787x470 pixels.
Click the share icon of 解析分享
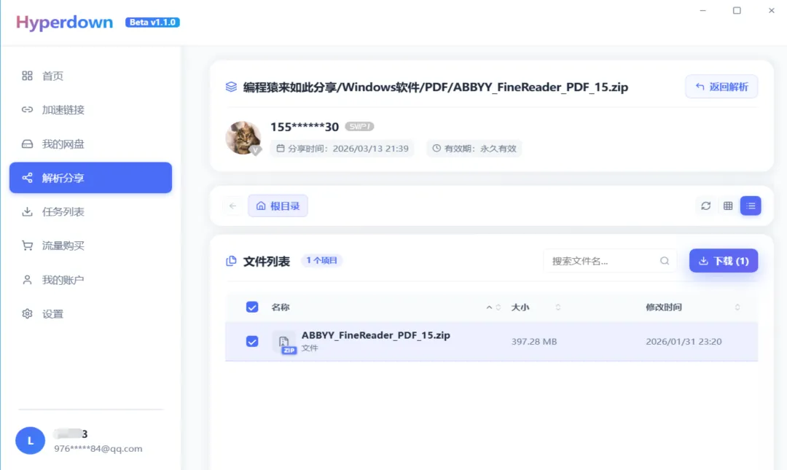tap(27, 178)
